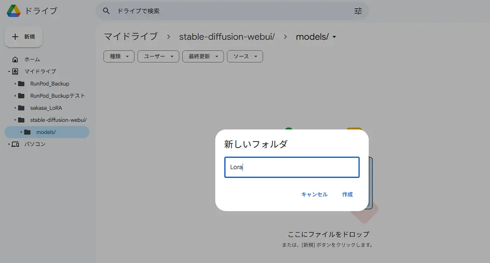
Task: Click the RunPod_Buckupテスト folder icon
Action: click(x=21, y=96)
